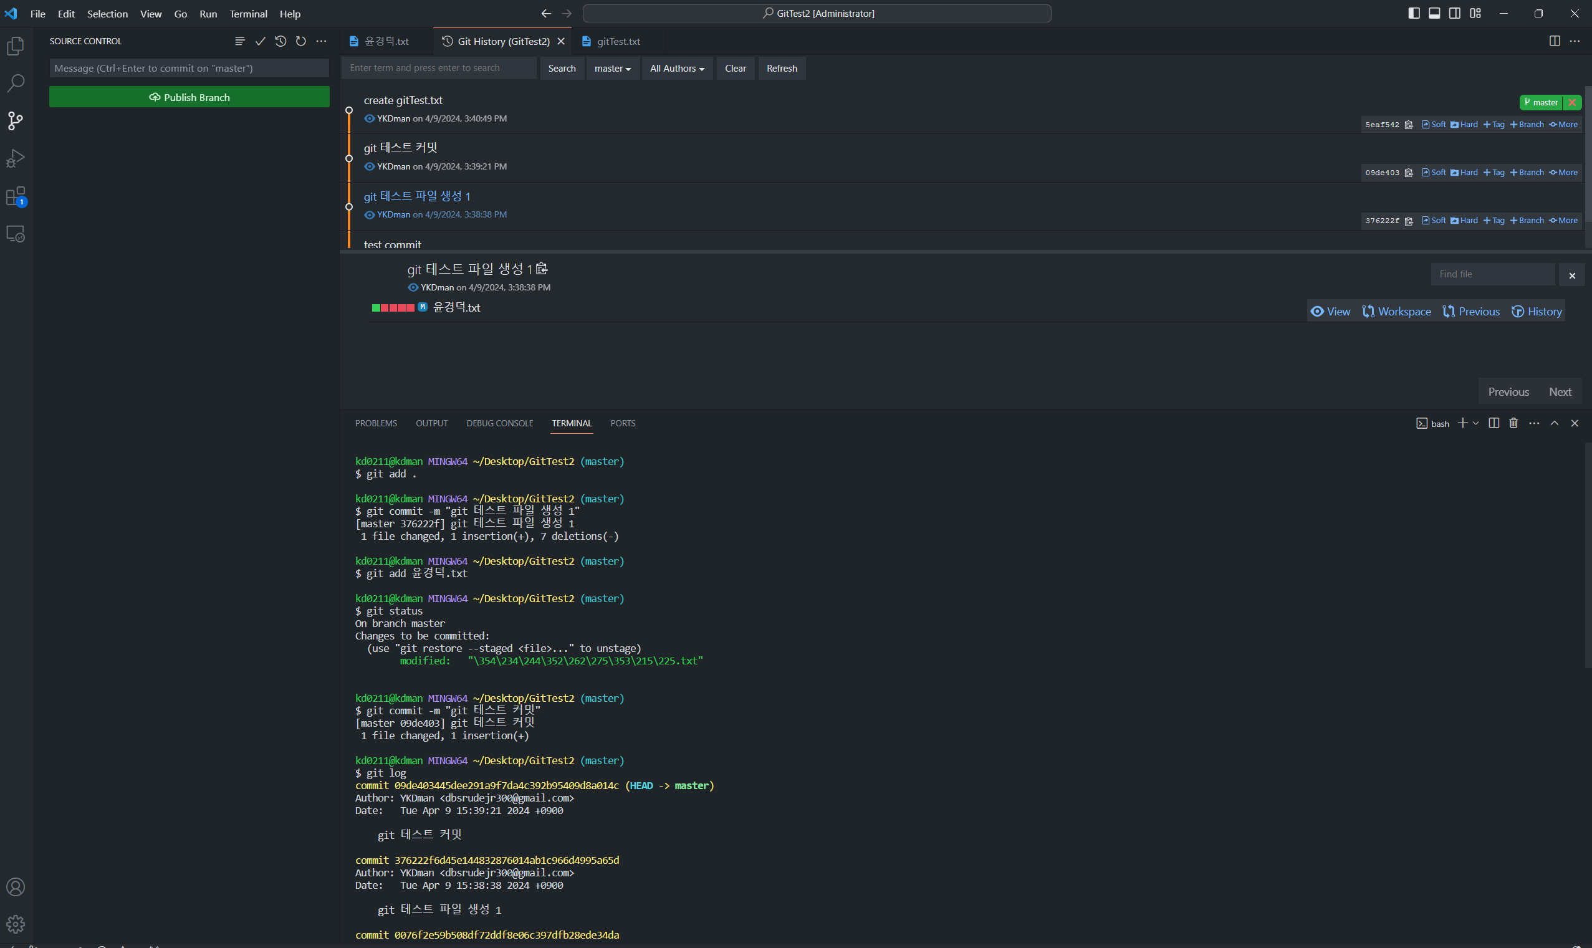Open the Explorer view in activity bar
This screenshot has width=1592, height=948.
pos(16,46)
